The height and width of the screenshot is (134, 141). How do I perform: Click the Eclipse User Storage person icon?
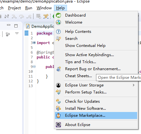pyautogui.click(x=58, y=85)
